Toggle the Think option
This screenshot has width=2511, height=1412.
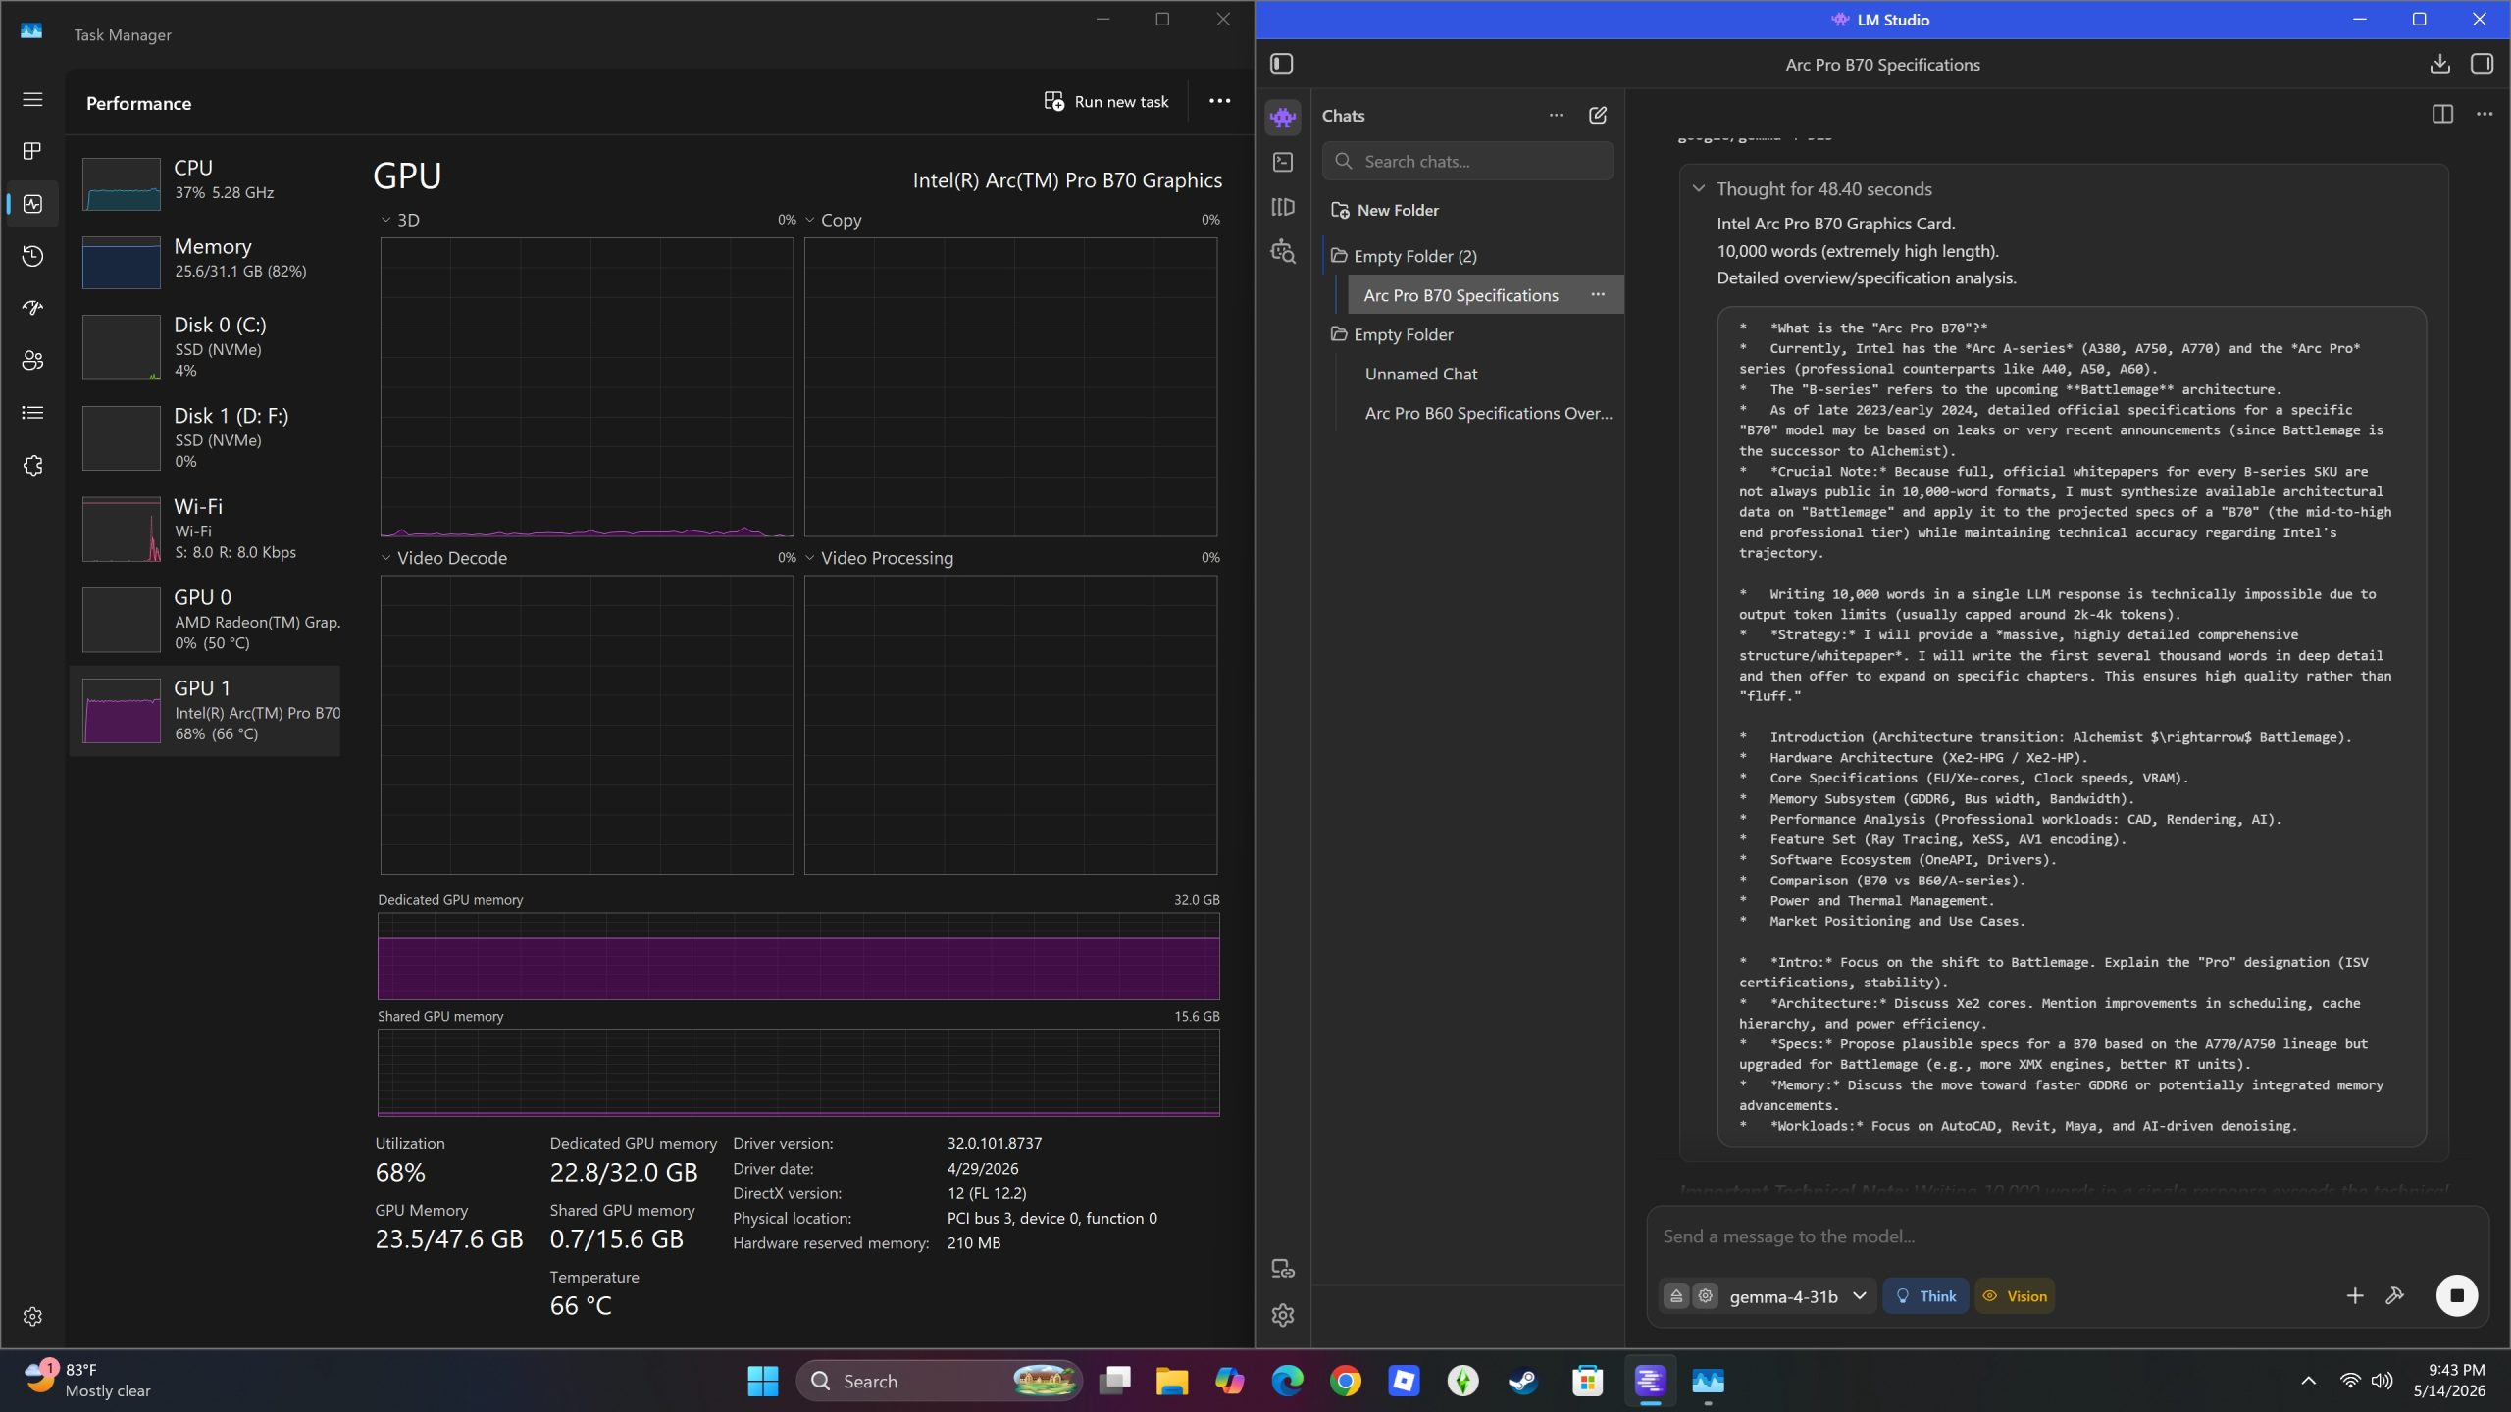[1925, 1296]
